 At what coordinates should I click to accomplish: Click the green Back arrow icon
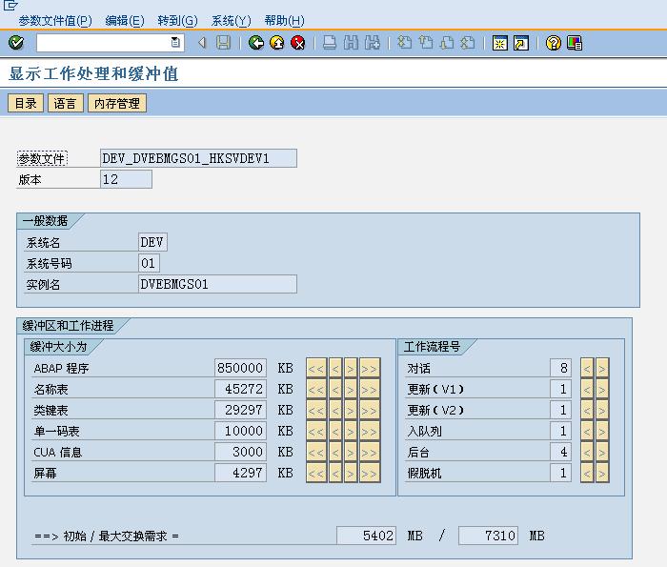click(x=256, y=43)
